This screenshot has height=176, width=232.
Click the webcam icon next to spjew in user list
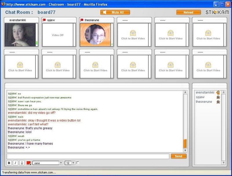tap(218, 97)
